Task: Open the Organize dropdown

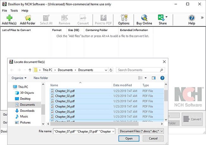Action: coord(19,78)
